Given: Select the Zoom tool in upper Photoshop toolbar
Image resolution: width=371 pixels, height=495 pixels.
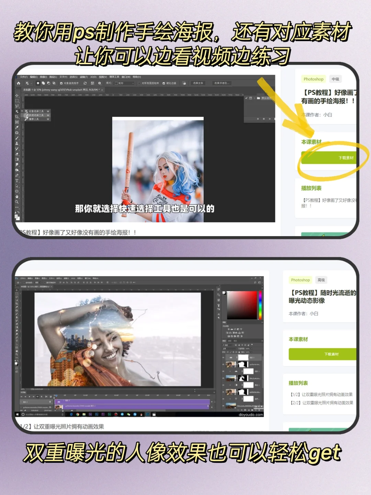Looking at the screenshot, I should pos(17,202).
